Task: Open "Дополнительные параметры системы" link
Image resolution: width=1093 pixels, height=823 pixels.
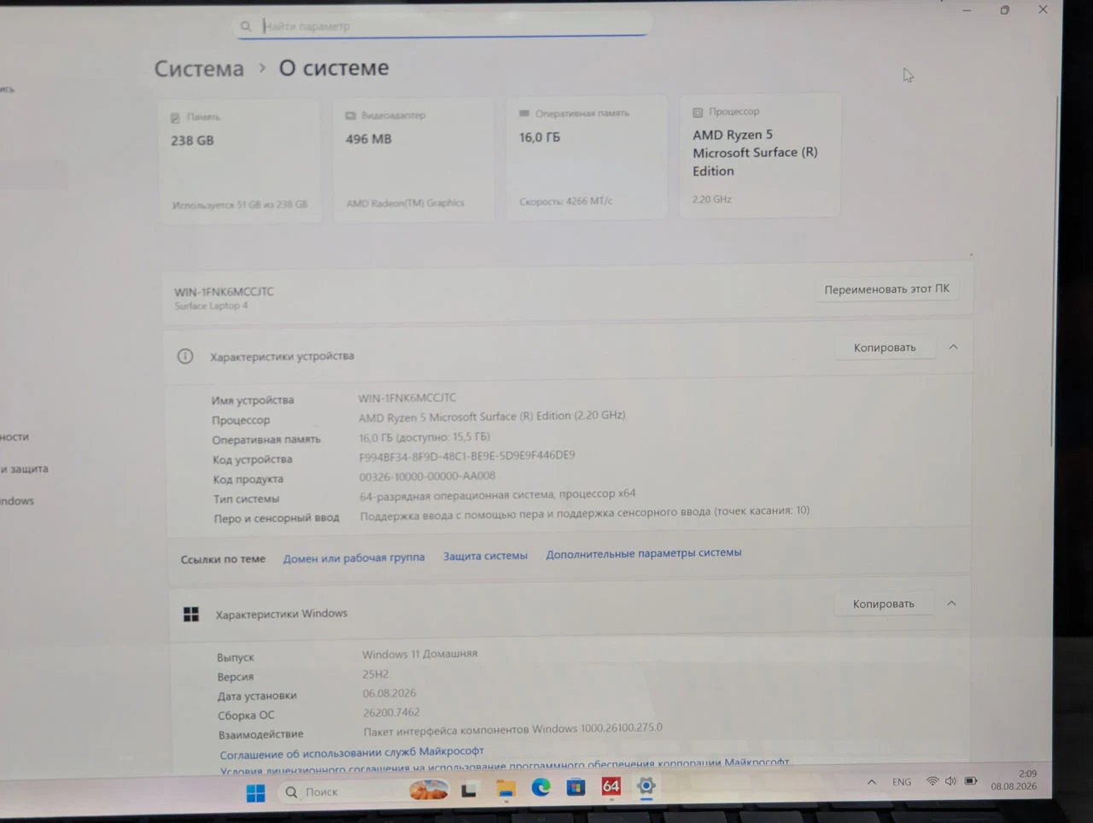Action: click(x=644, y=553)
